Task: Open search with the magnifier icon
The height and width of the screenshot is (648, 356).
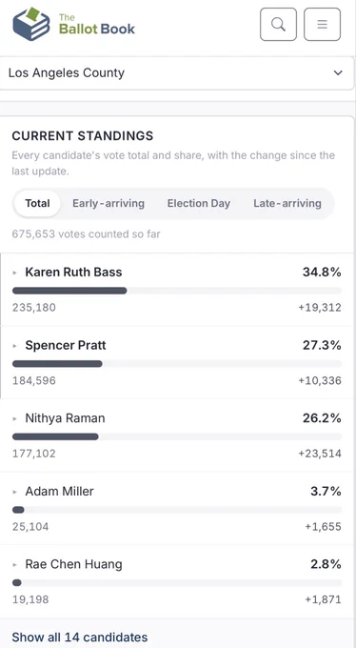Action: (x=278, y=25)
